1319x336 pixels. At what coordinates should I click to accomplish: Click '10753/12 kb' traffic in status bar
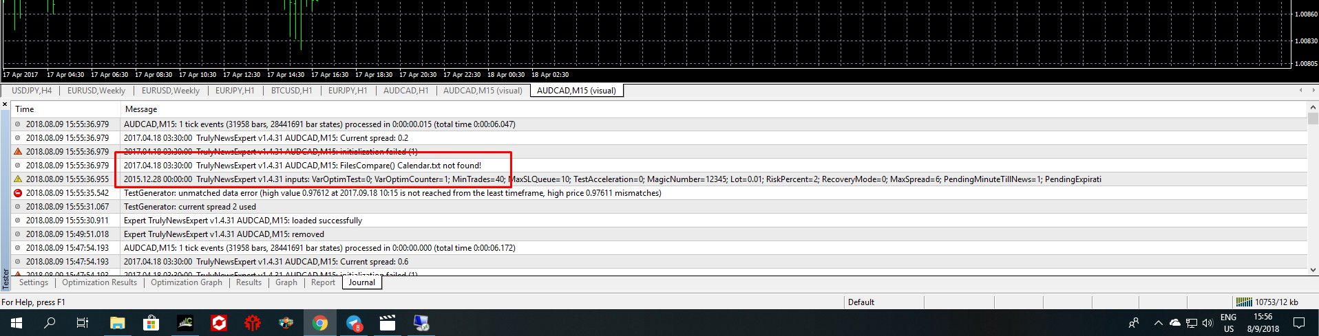click(1276, 302)
